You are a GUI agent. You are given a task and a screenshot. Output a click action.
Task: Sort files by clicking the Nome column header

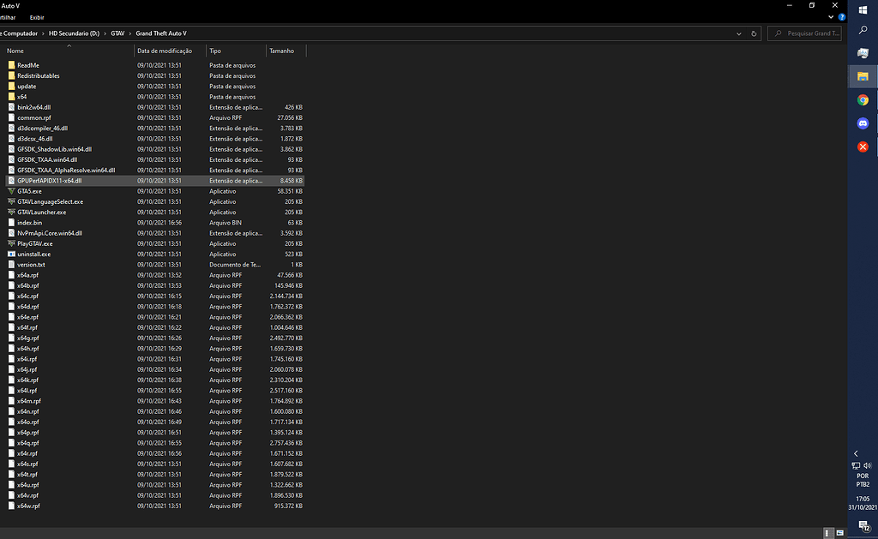click(x=17, y=51)
